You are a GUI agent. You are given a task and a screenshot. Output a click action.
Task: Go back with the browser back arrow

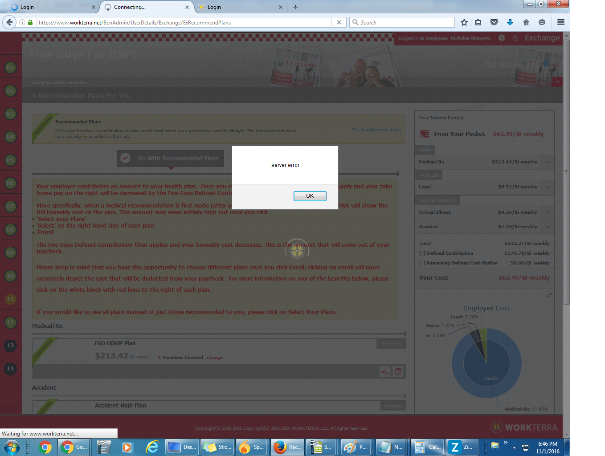pyautogui.click(x=9, y=22)
